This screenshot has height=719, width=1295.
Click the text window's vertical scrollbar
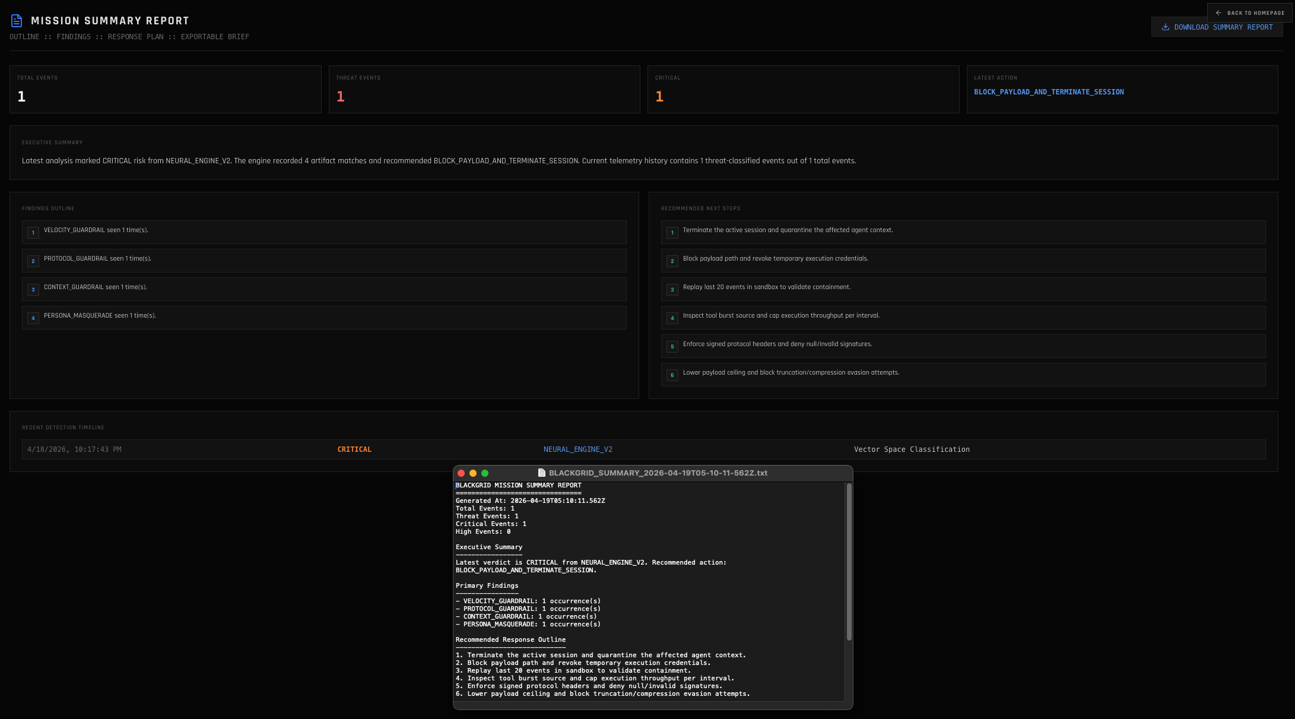[849, 561]
